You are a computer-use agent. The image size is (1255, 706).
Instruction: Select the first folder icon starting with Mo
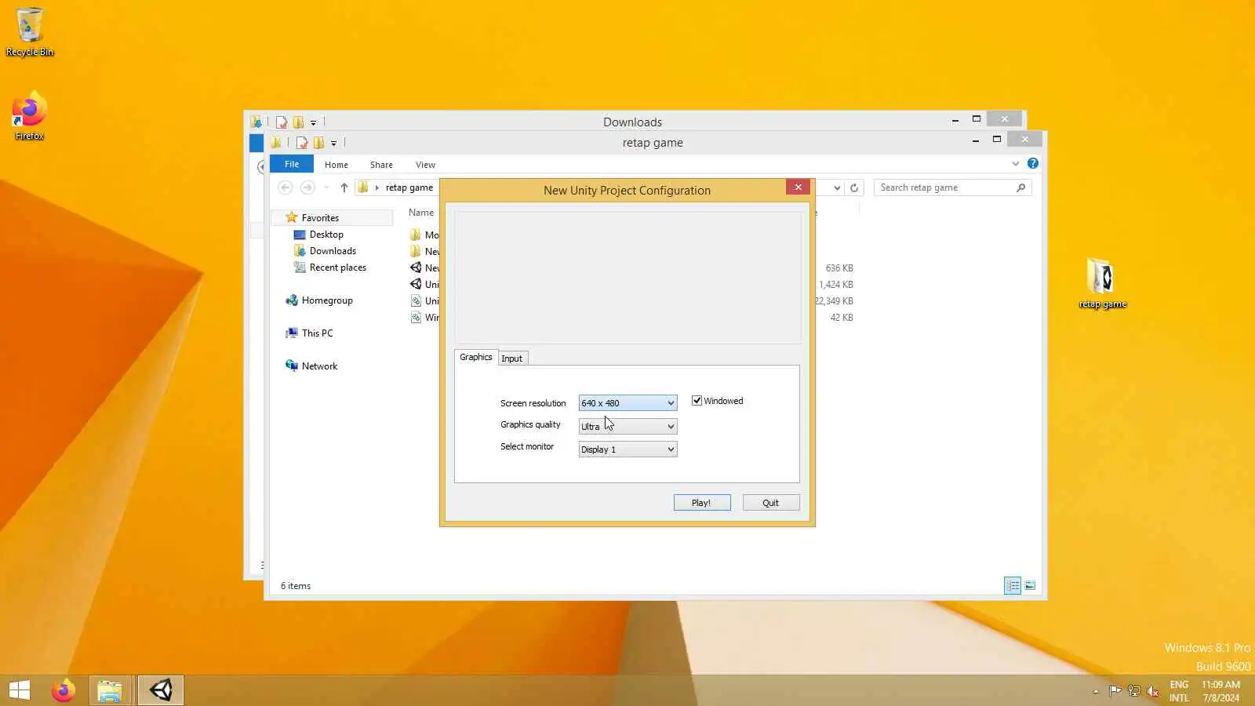[416, 235]
